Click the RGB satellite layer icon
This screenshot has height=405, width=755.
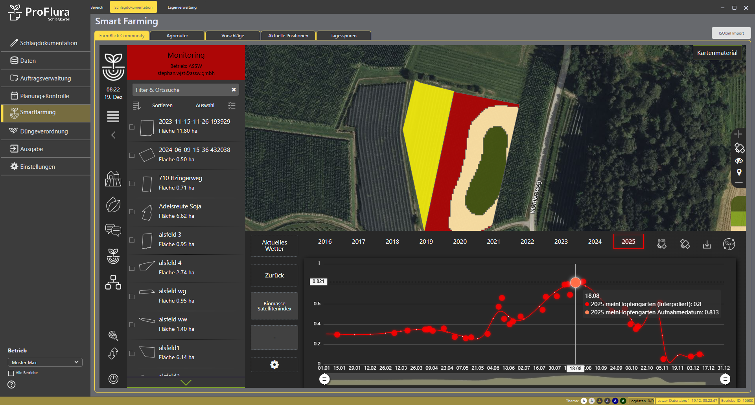(x=662, y=244)
